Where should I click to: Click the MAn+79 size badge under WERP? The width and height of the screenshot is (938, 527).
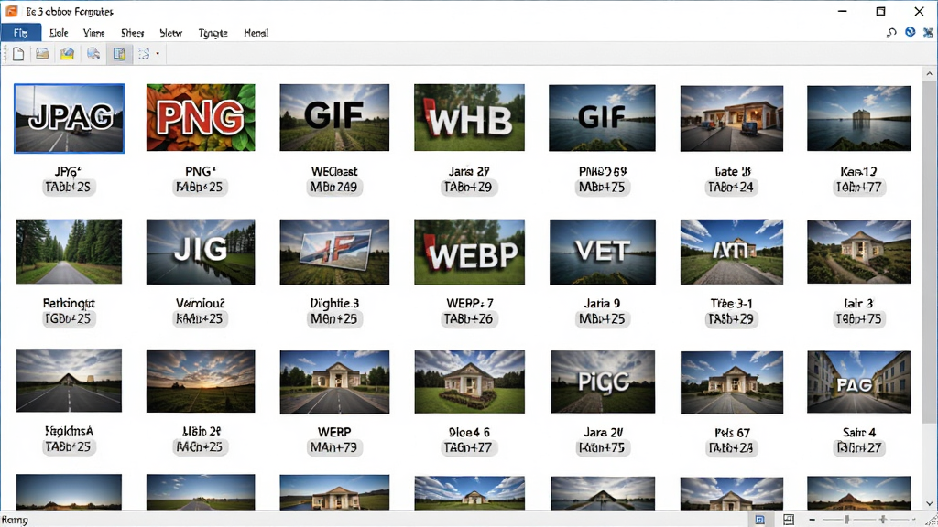pos(333,447)
